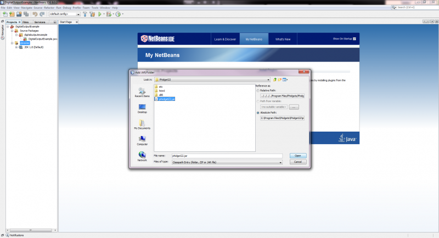Image resolution: width=439 pixels, height=238 pixels.
Task: Collapse the Source Packages tree node
Action: tap(12, 31)
